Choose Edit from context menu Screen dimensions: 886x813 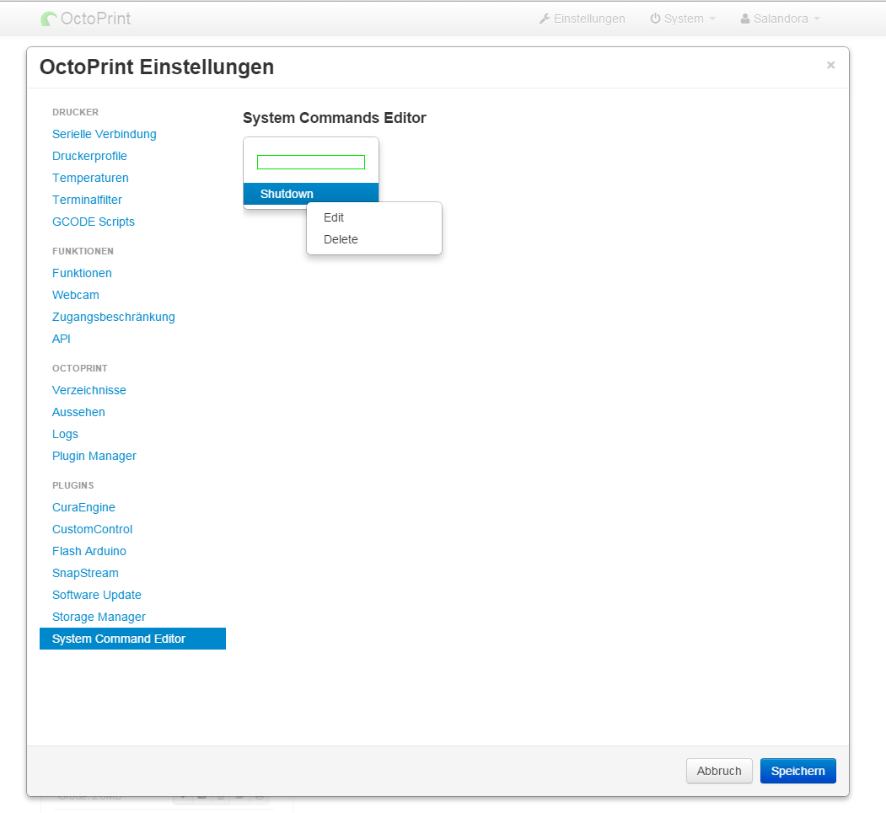coord(374,217)
